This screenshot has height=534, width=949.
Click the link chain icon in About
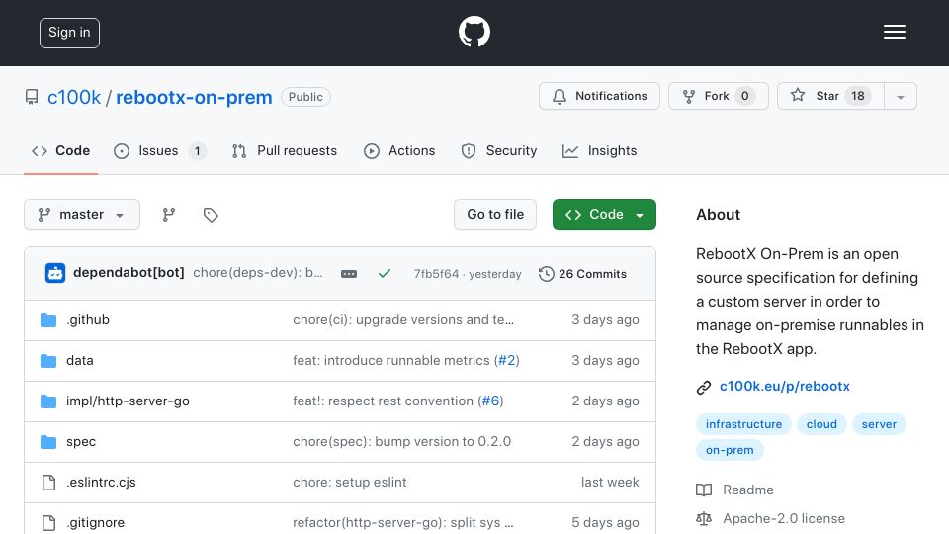(703, 387)
